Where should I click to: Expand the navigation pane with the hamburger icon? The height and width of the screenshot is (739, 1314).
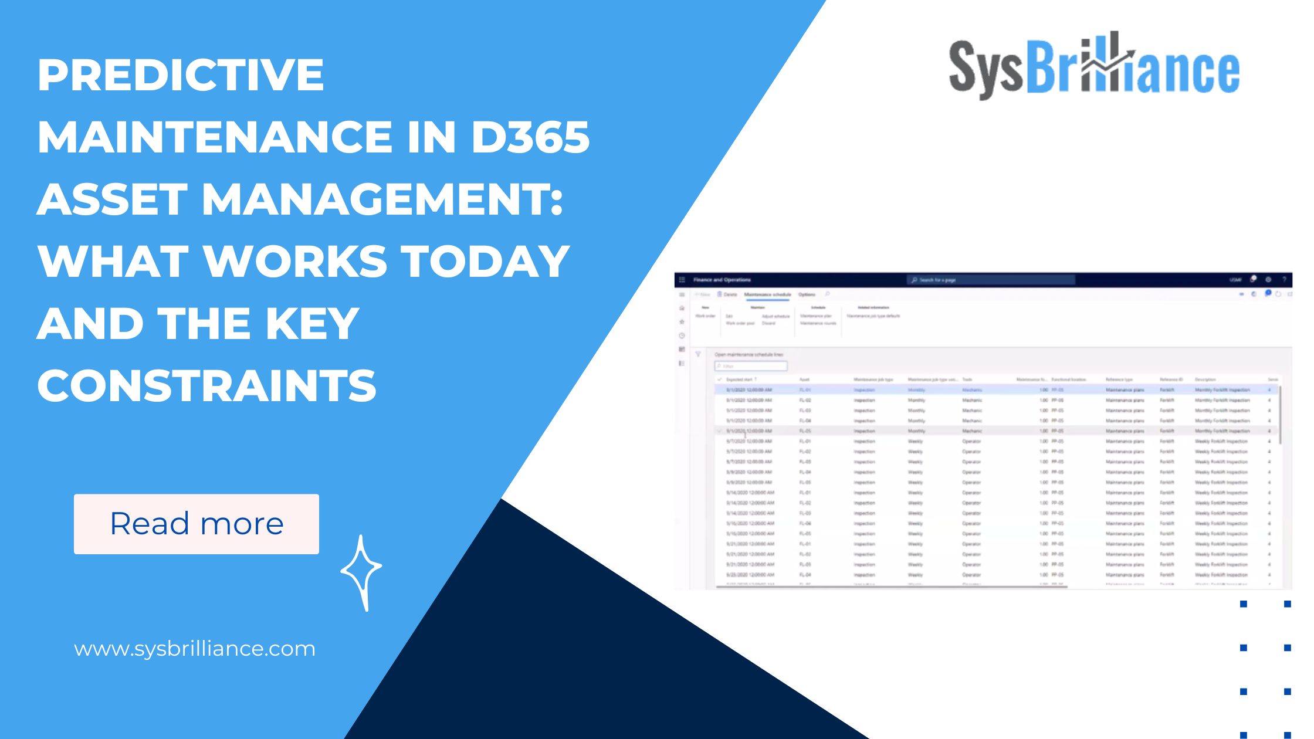click(x=682, y=294)
